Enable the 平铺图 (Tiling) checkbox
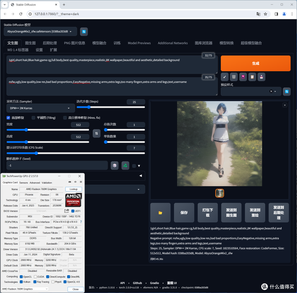The image size is (297, 293). point(34,118)
